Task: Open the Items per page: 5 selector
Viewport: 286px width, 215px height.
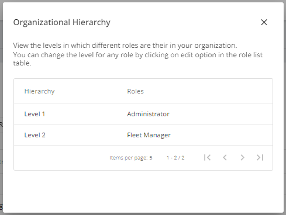Action: point(130,158)
